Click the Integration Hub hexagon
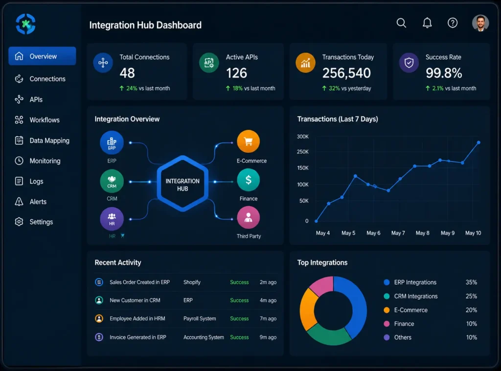Viewport: 501px width, 371px height. (x=182, y=184)
